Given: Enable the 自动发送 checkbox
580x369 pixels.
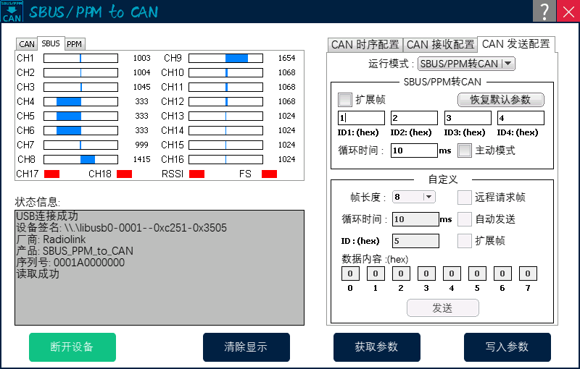Looking at the screenshot, I should (465, 219).
